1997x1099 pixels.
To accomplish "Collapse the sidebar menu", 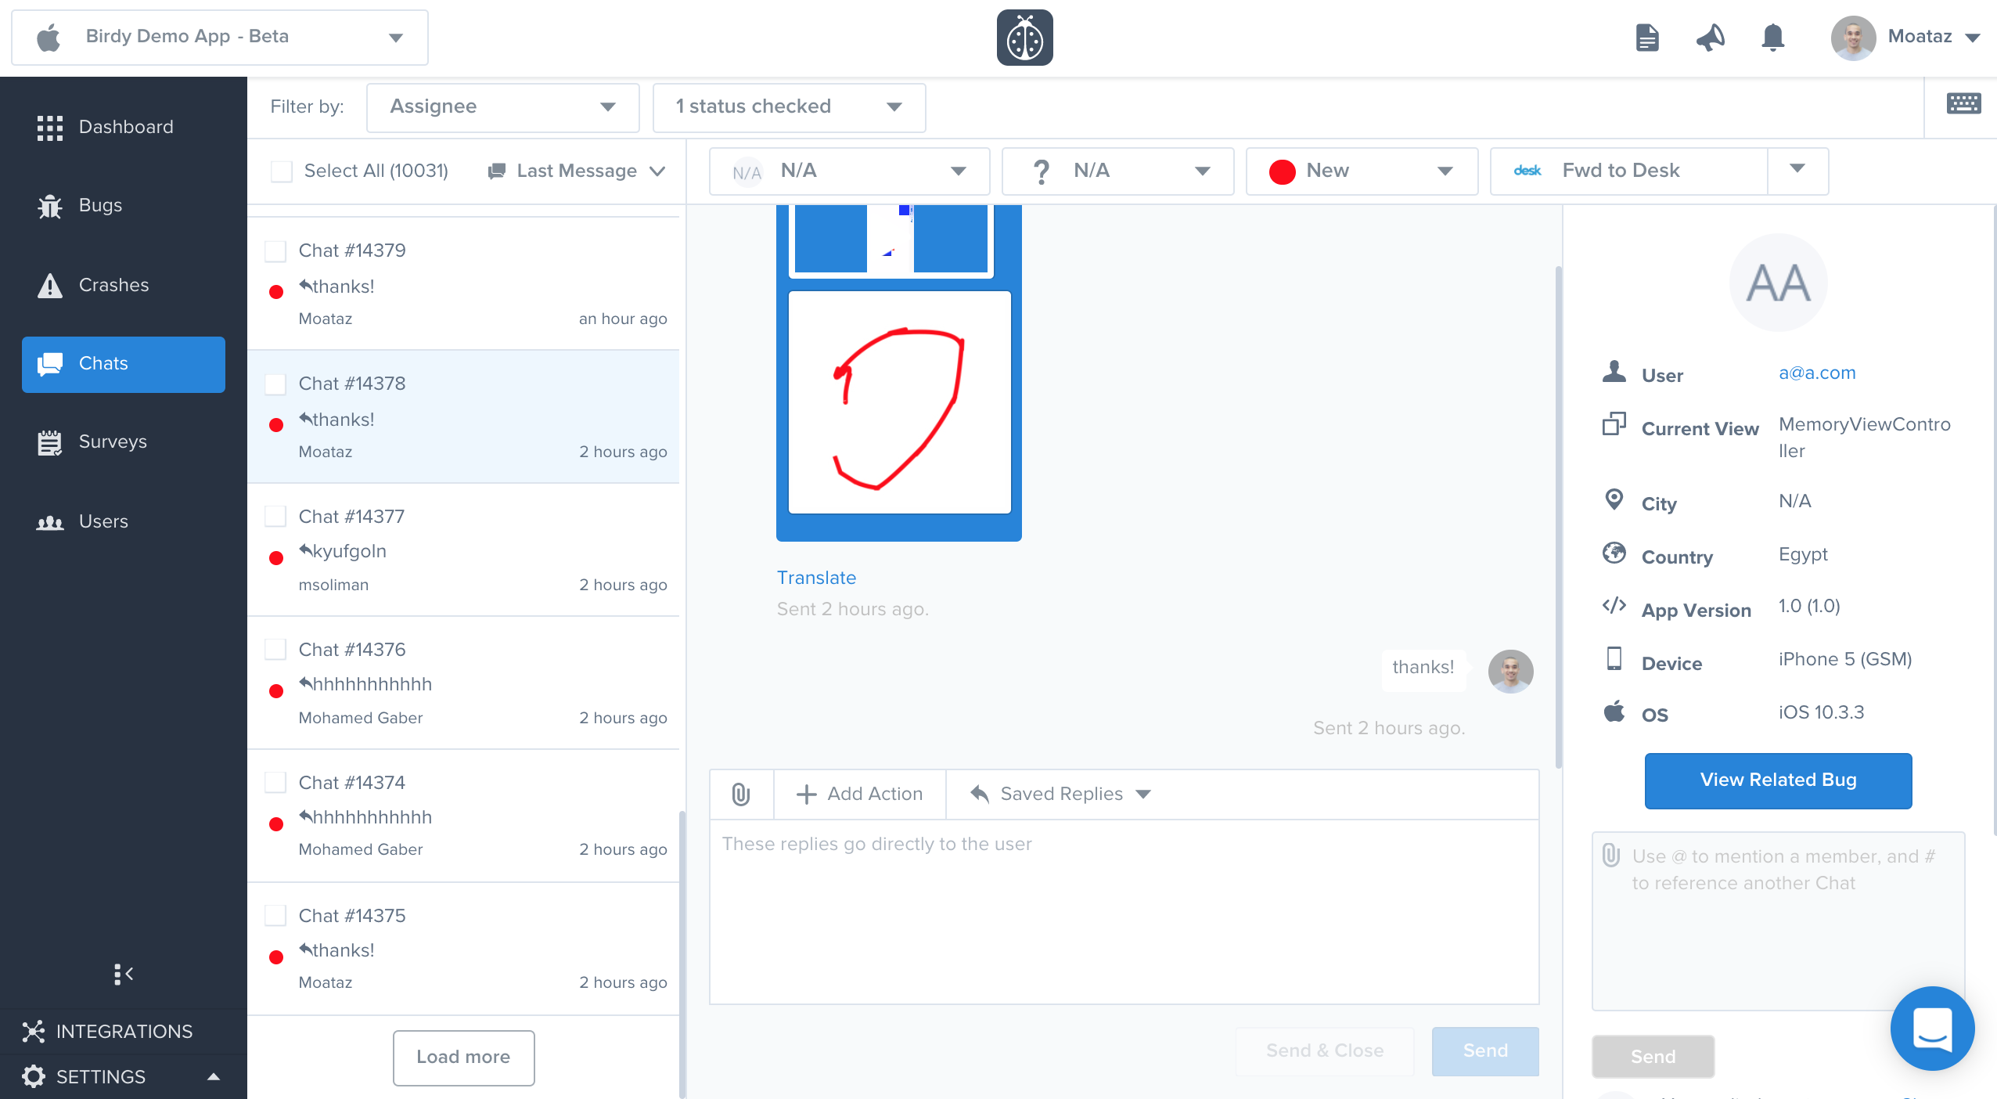I will 124,974.
